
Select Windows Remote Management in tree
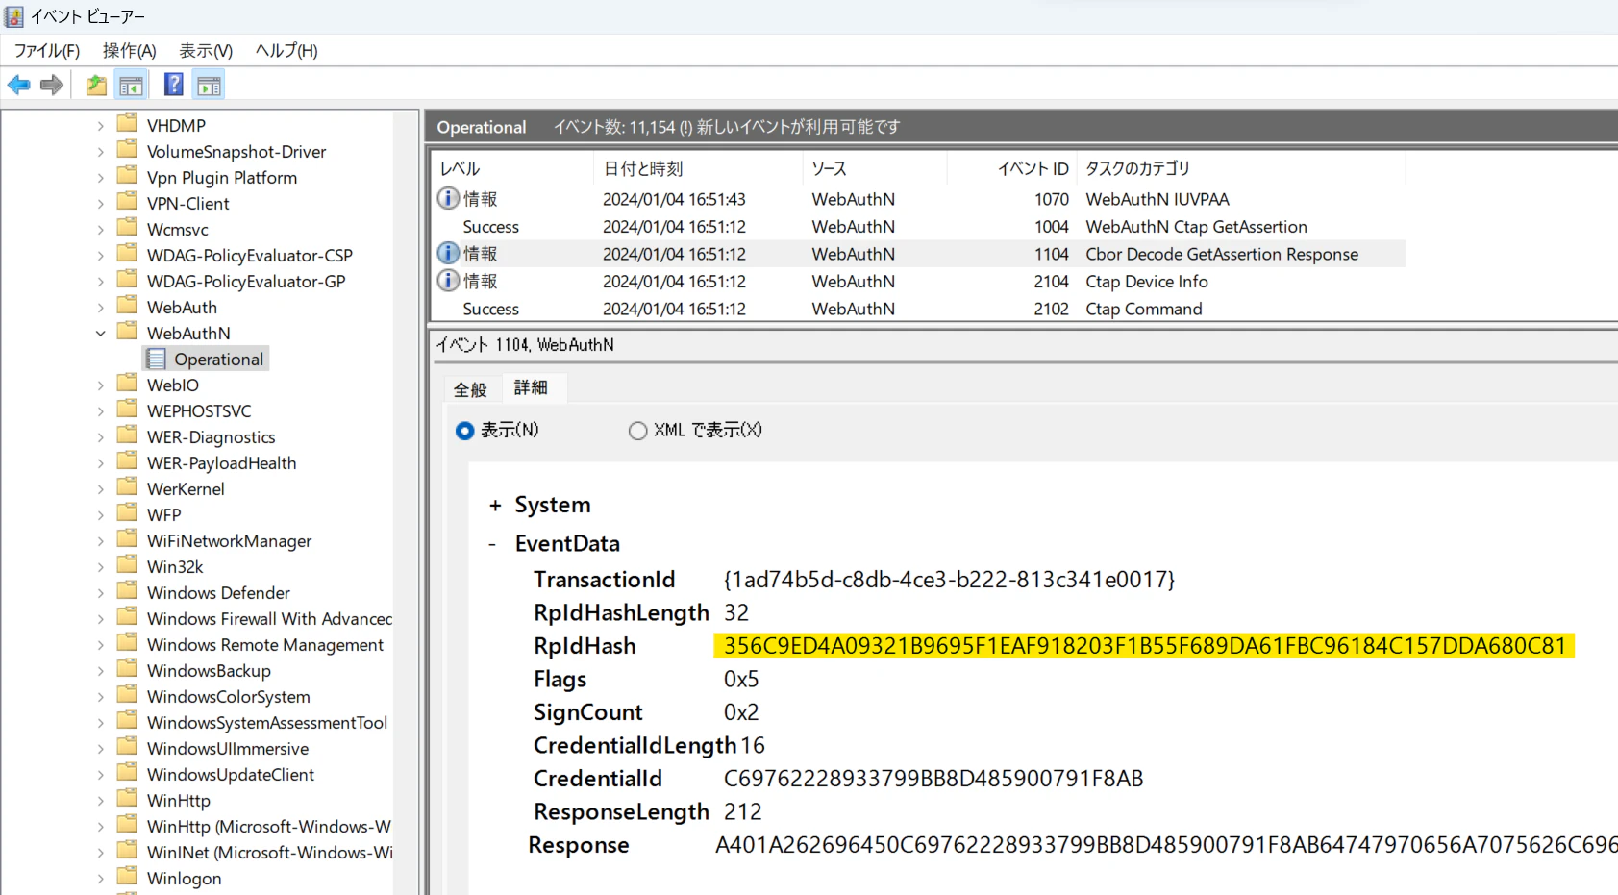pos(265,645)
